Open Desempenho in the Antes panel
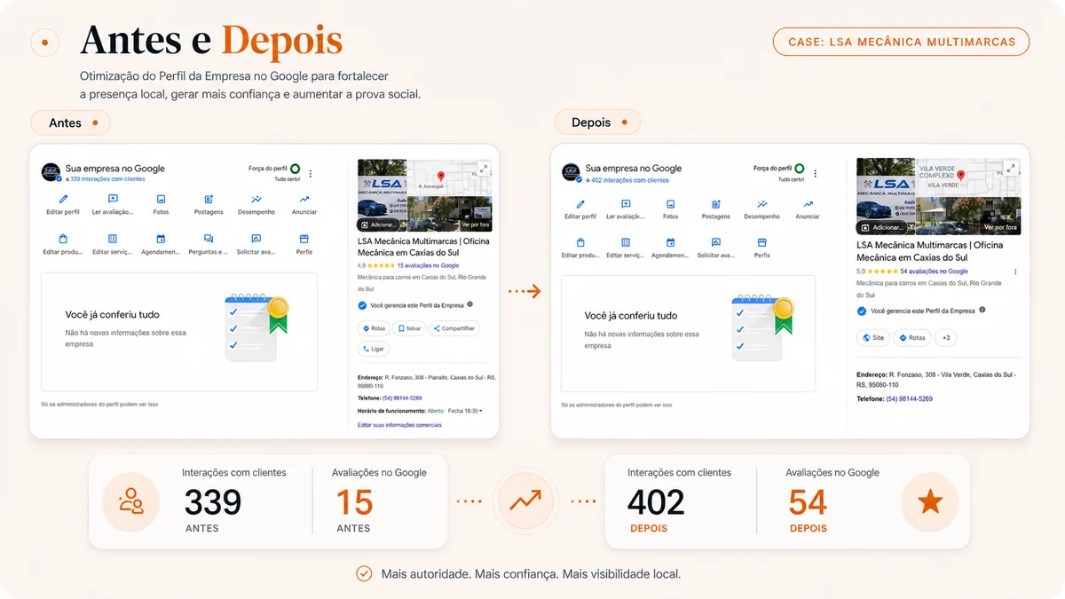Image resolution: width=1065 pixels, height=599 pixels. pyautogui.click(x=256, y=205)
